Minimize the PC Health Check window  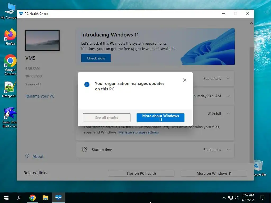[x=224, y=14]
